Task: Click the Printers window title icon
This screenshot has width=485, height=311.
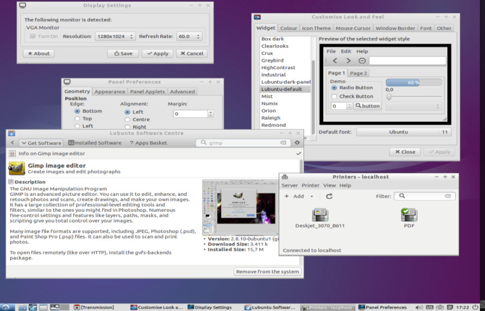Action: (285, 176)
